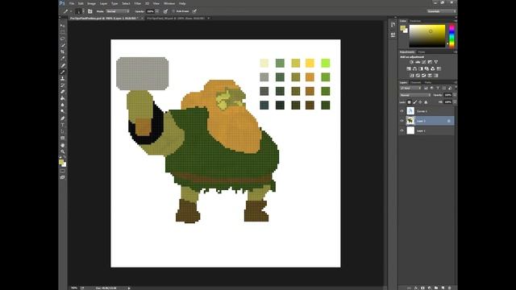Select the Lasso tool

click(63, 39)
